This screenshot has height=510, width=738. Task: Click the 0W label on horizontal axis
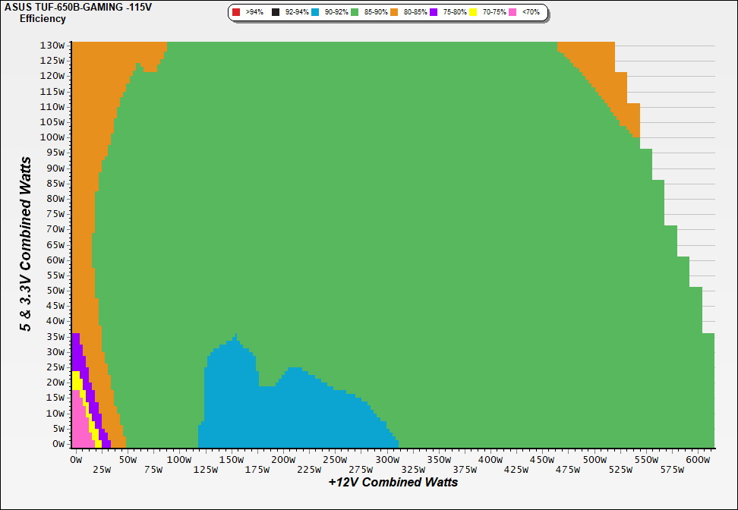[76, 460]
